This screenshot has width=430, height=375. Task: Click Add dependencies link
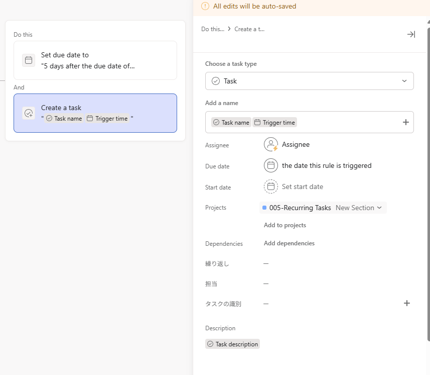click(x=289, y=243)
